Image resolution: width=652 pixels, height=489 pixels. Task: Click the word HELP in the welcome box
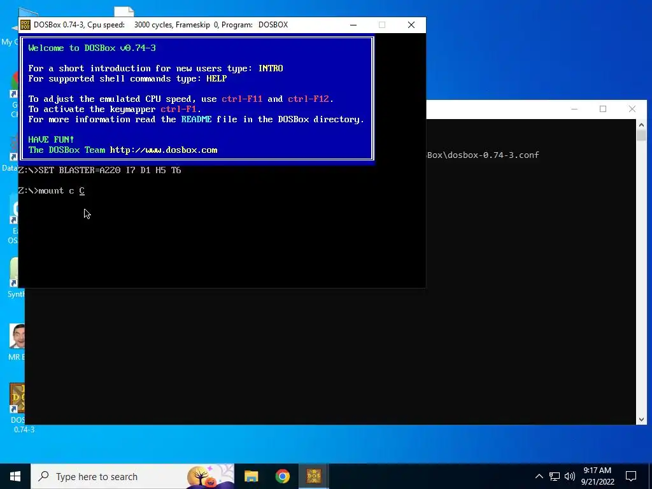(216, 78)
